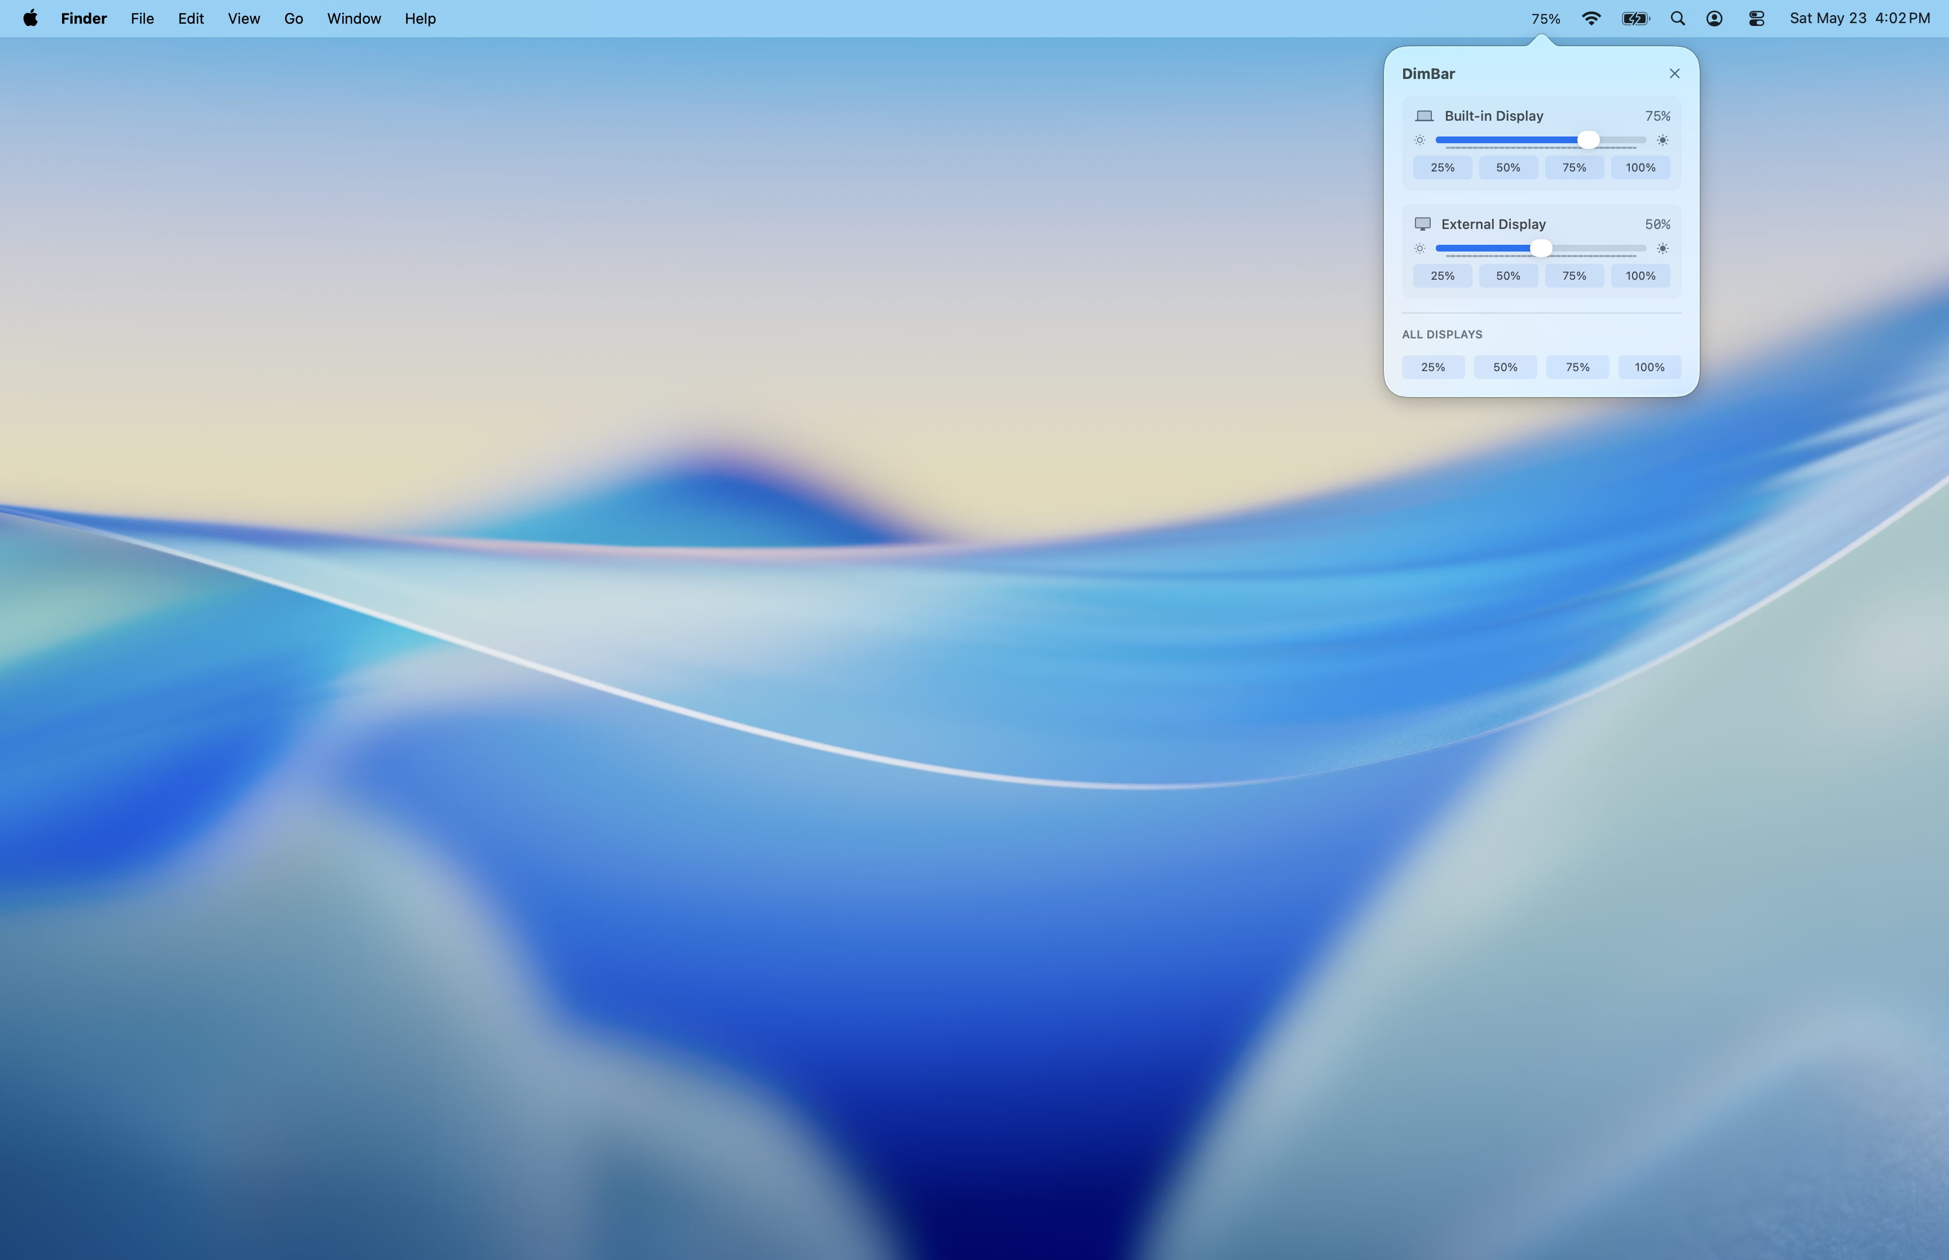Set External Display to 100%
Screen dimensions: 1949x1260
pos(1641,276)
